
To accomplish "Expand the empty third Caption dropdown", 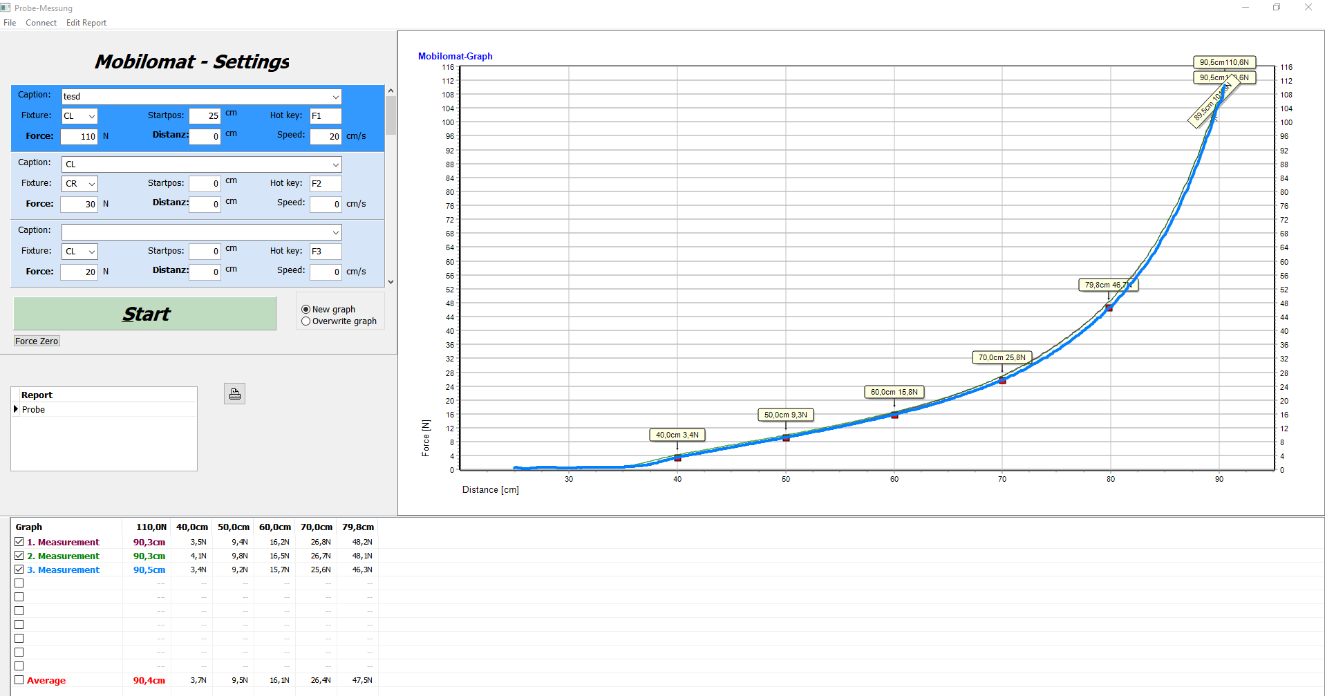I will [335, 232].
